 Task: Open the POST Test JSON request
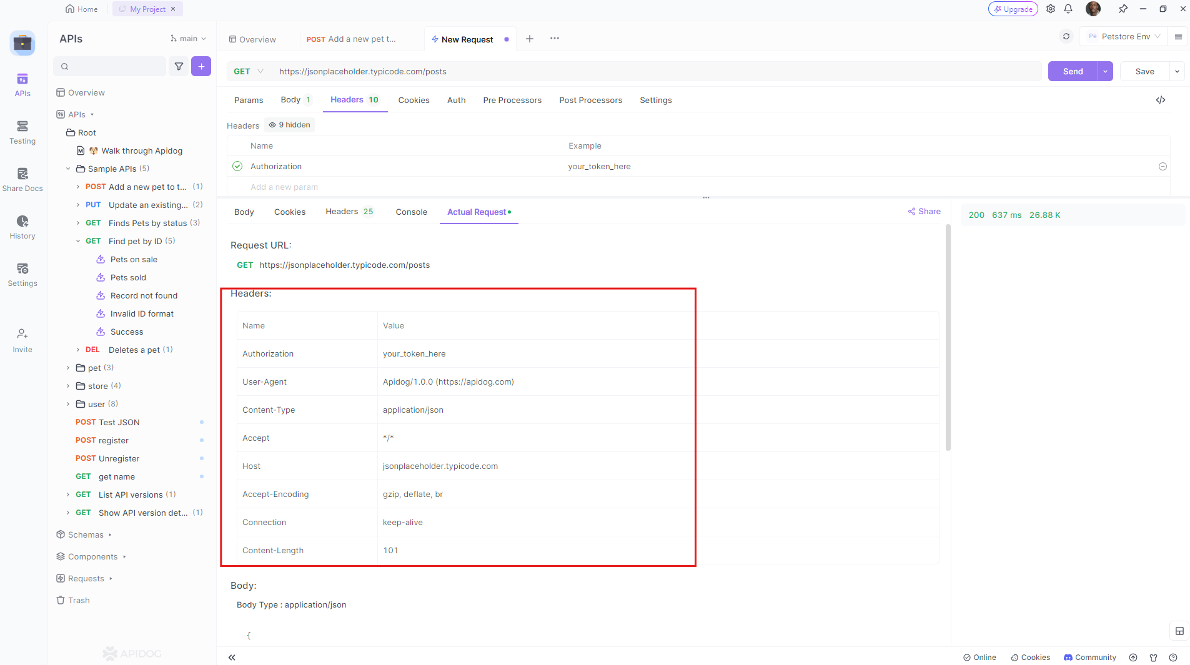coord(107,422)
